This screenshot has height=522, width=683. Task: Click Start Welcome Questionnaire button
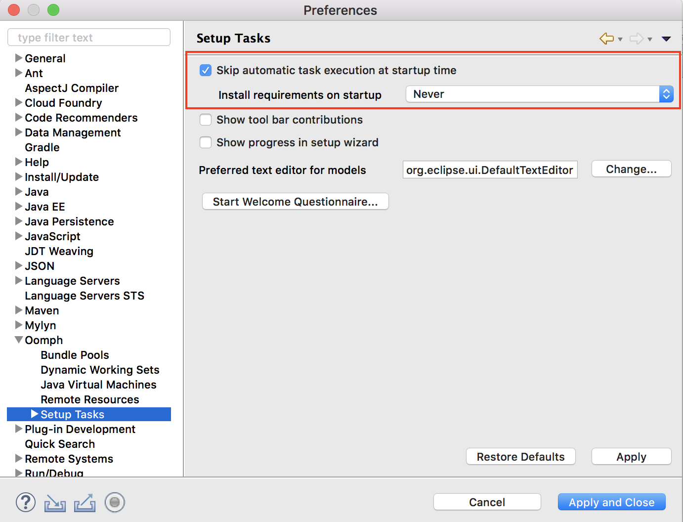coord(295,201)
